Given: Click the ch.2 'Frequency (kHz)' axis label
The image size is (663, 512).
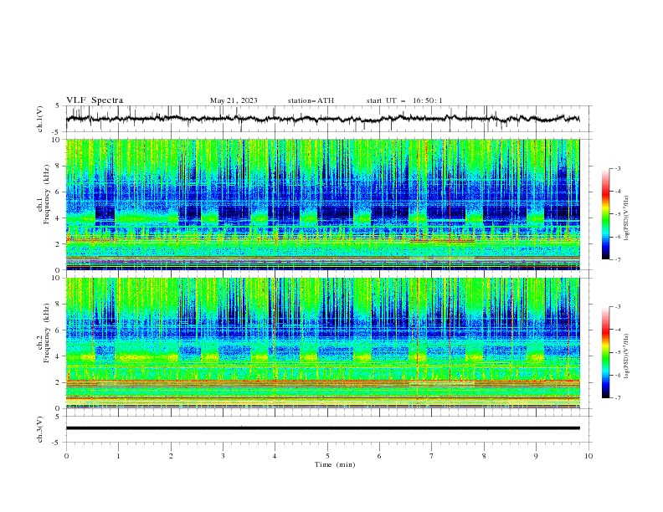Looking at the screenshot, I should point(46,332).
